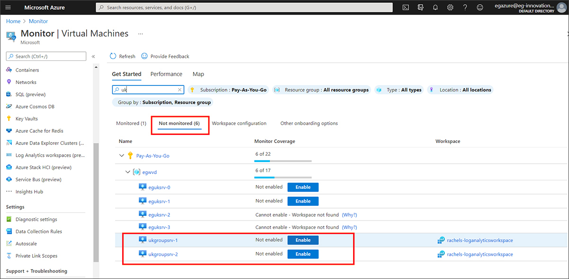
Task: Open the Group by filter pill
Action: coord(163,102)
